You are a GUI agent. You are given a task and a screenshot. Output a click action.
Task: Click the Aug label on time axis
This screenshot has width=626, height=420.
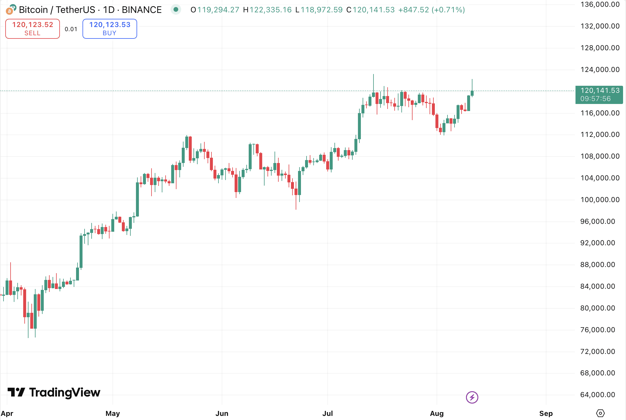[x=437, y=414]
